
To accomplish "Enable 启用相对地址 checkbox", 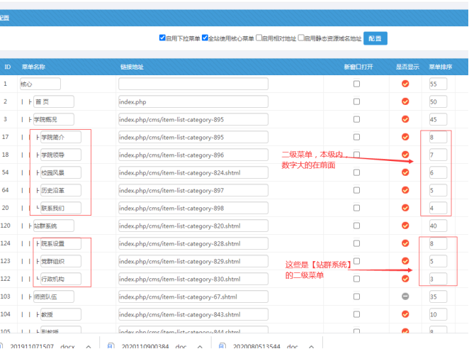I will [259, 38].
